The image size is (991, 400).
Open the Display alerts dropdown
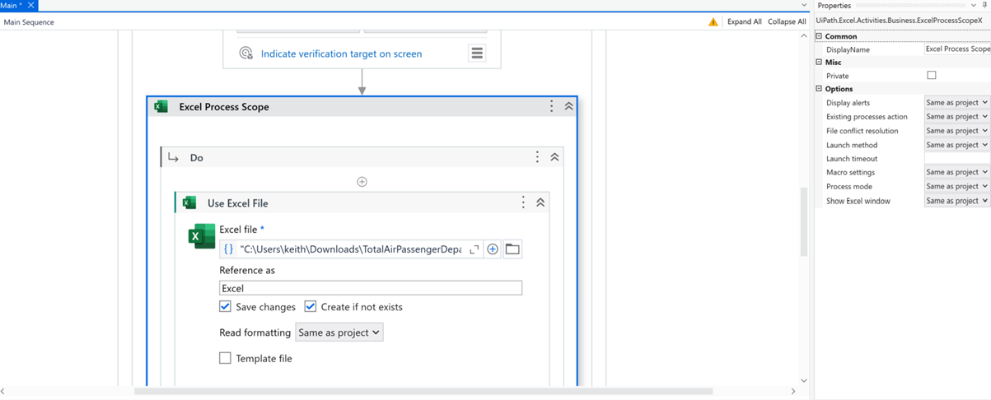[x=956, y=103]
